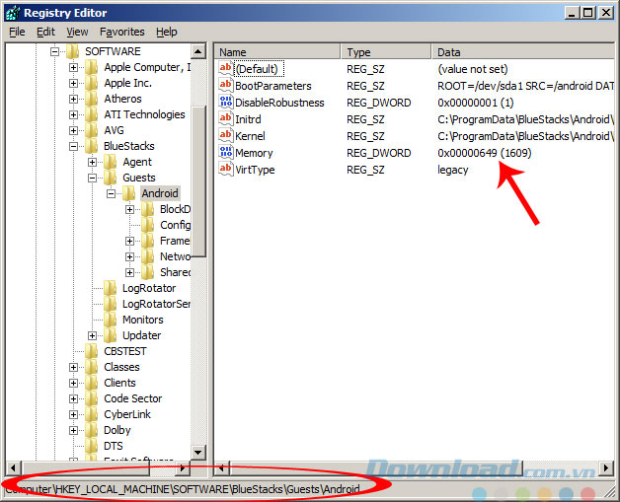Expand the Apple Inc. key
Image resolution: width=620 pixels, height=502 pixels.
pos(73,83)
